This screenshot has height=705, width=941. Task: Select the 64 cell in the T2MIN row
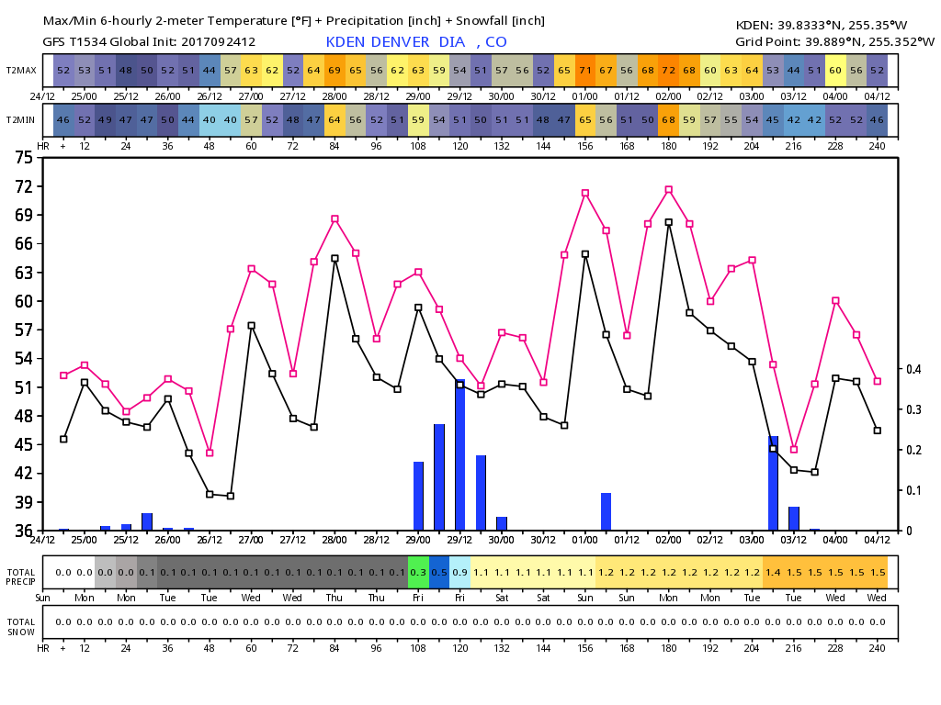point(334,120)
